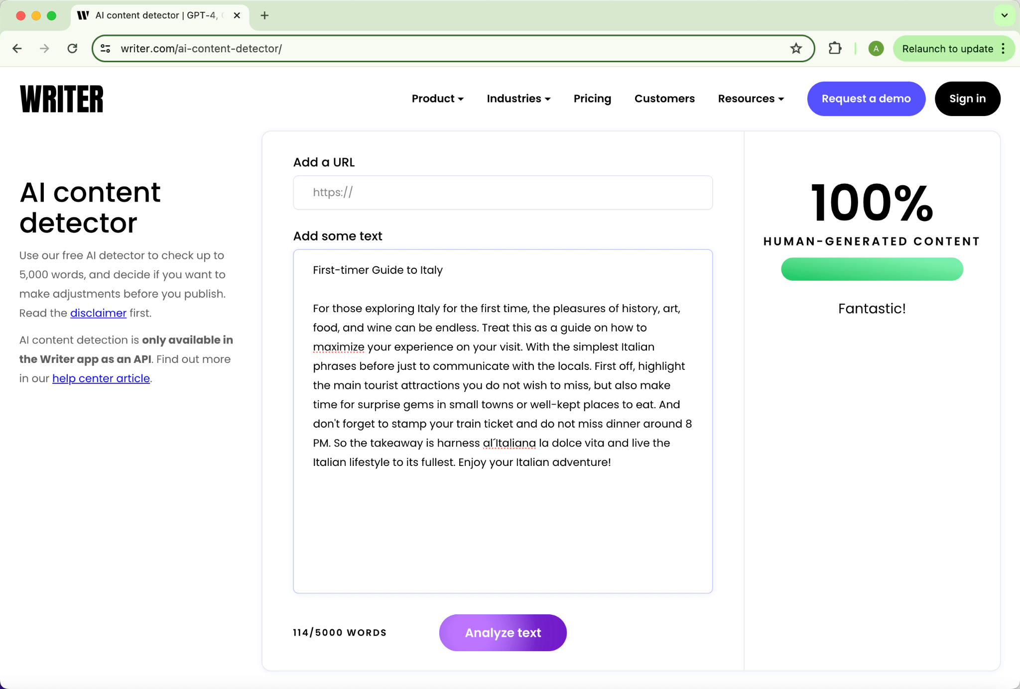Click the browser refresh icon
The width and height of the screenshot is (1020, 689).
[x=73, y=48]
